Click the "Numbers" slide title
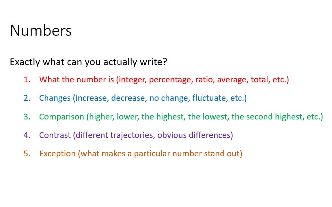This screenshot has width=332, height=207. coord(41,31)
